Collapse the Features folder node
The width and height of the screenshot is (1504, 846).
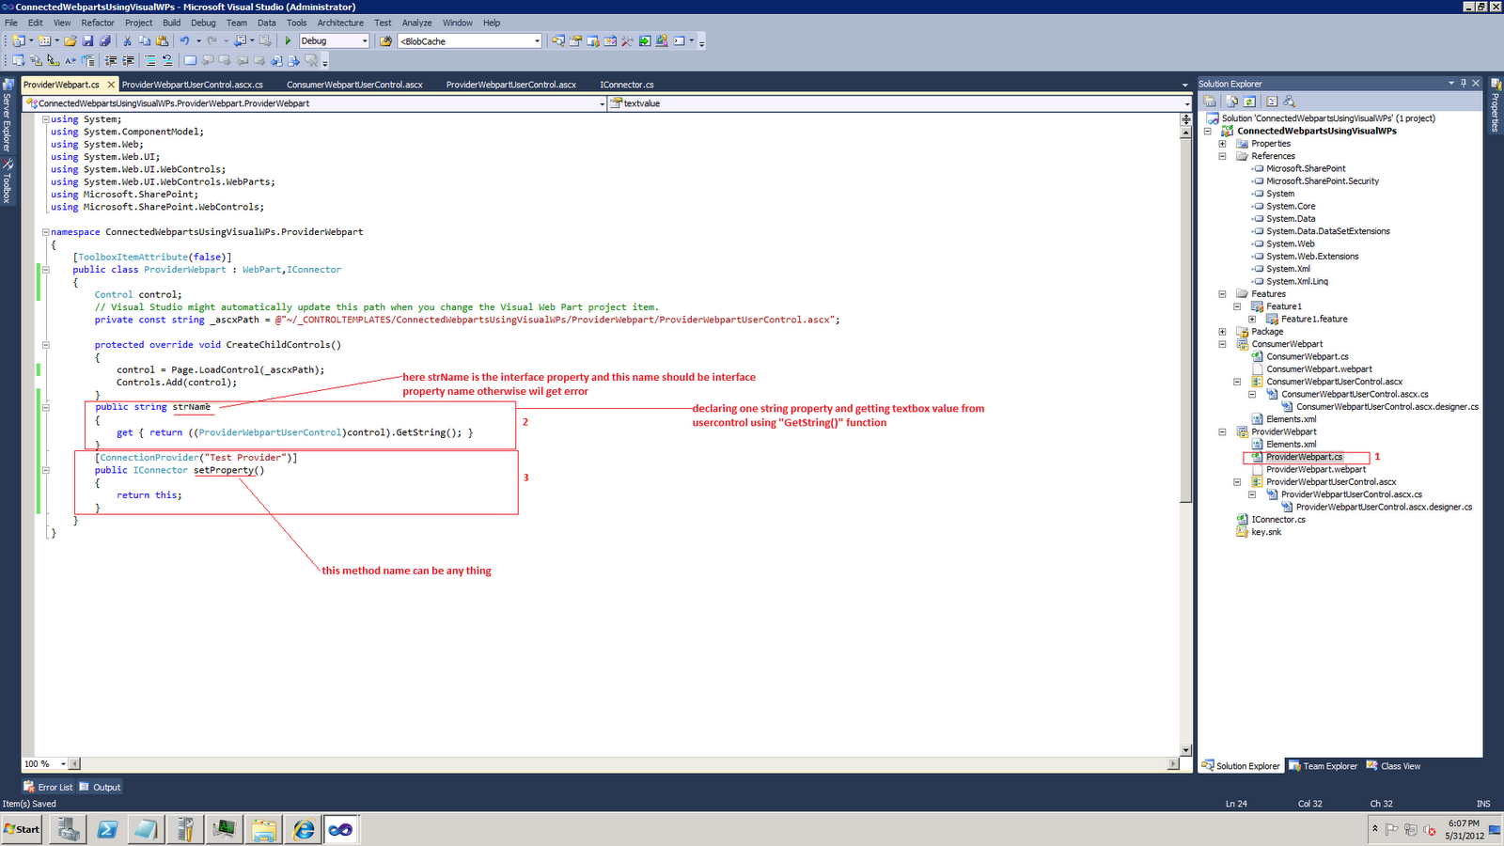tap(1222, 294)
